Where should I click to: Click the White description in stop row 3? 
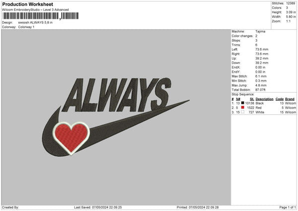point(260,112)
